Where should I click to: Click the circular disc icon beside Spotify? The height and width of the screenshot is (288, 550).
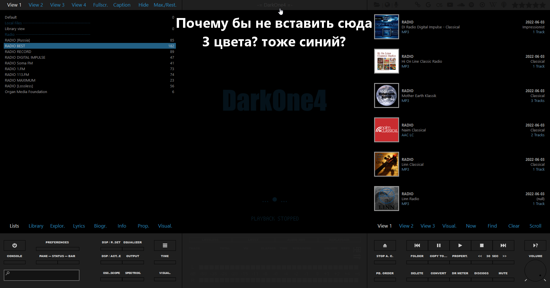tap(482, 5)
